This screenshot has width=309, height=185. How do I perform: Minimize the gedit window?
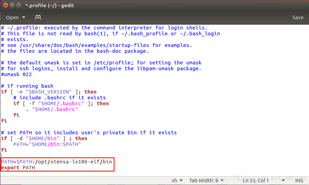click(12, 5)
